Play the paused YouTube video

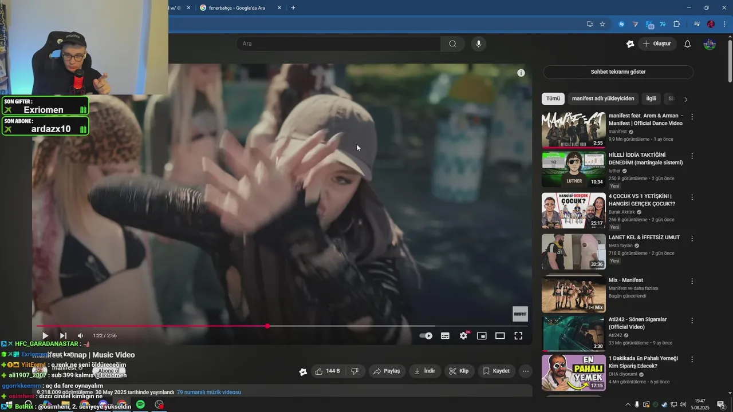45,336
